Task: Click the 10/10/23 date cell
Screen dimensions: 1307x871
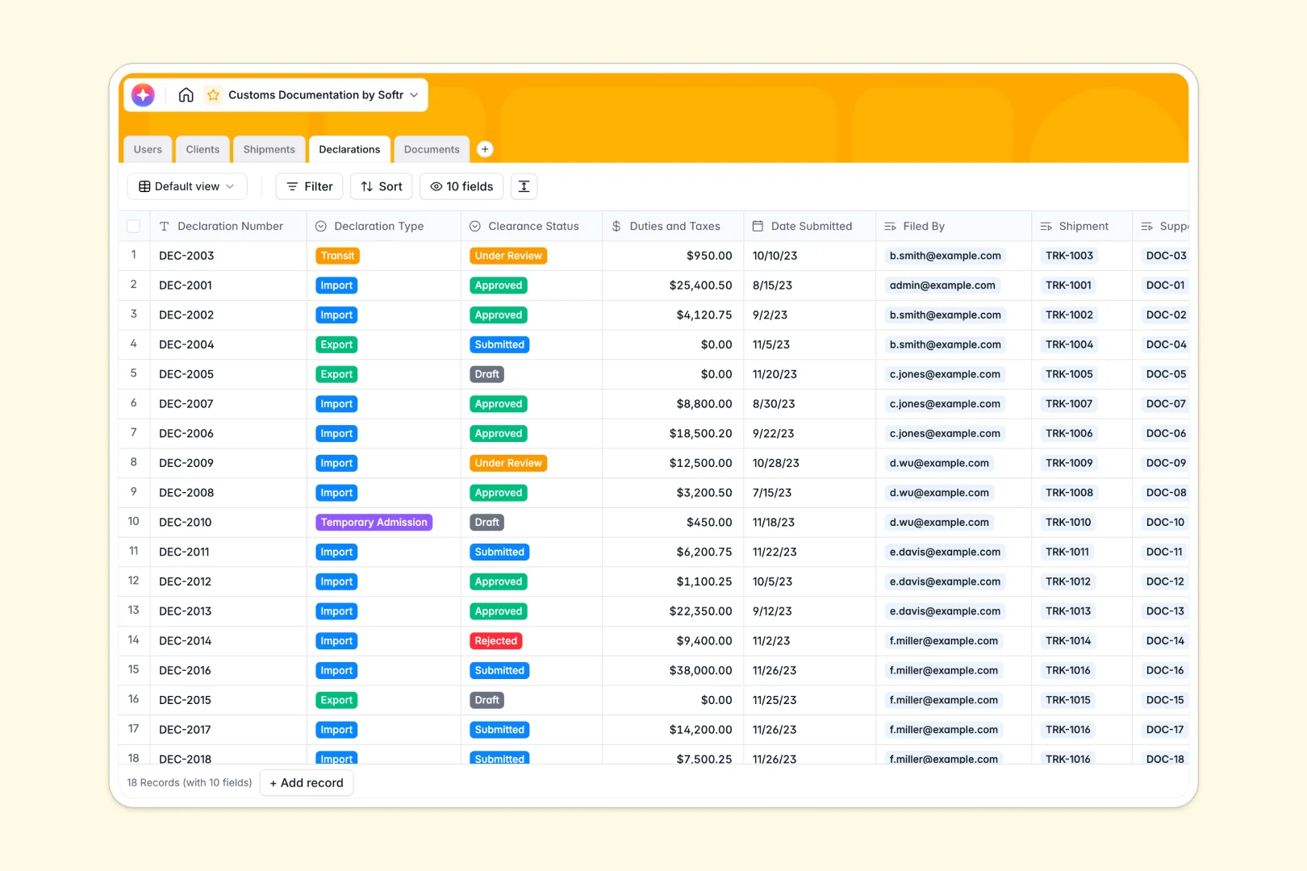Action: 810,256
